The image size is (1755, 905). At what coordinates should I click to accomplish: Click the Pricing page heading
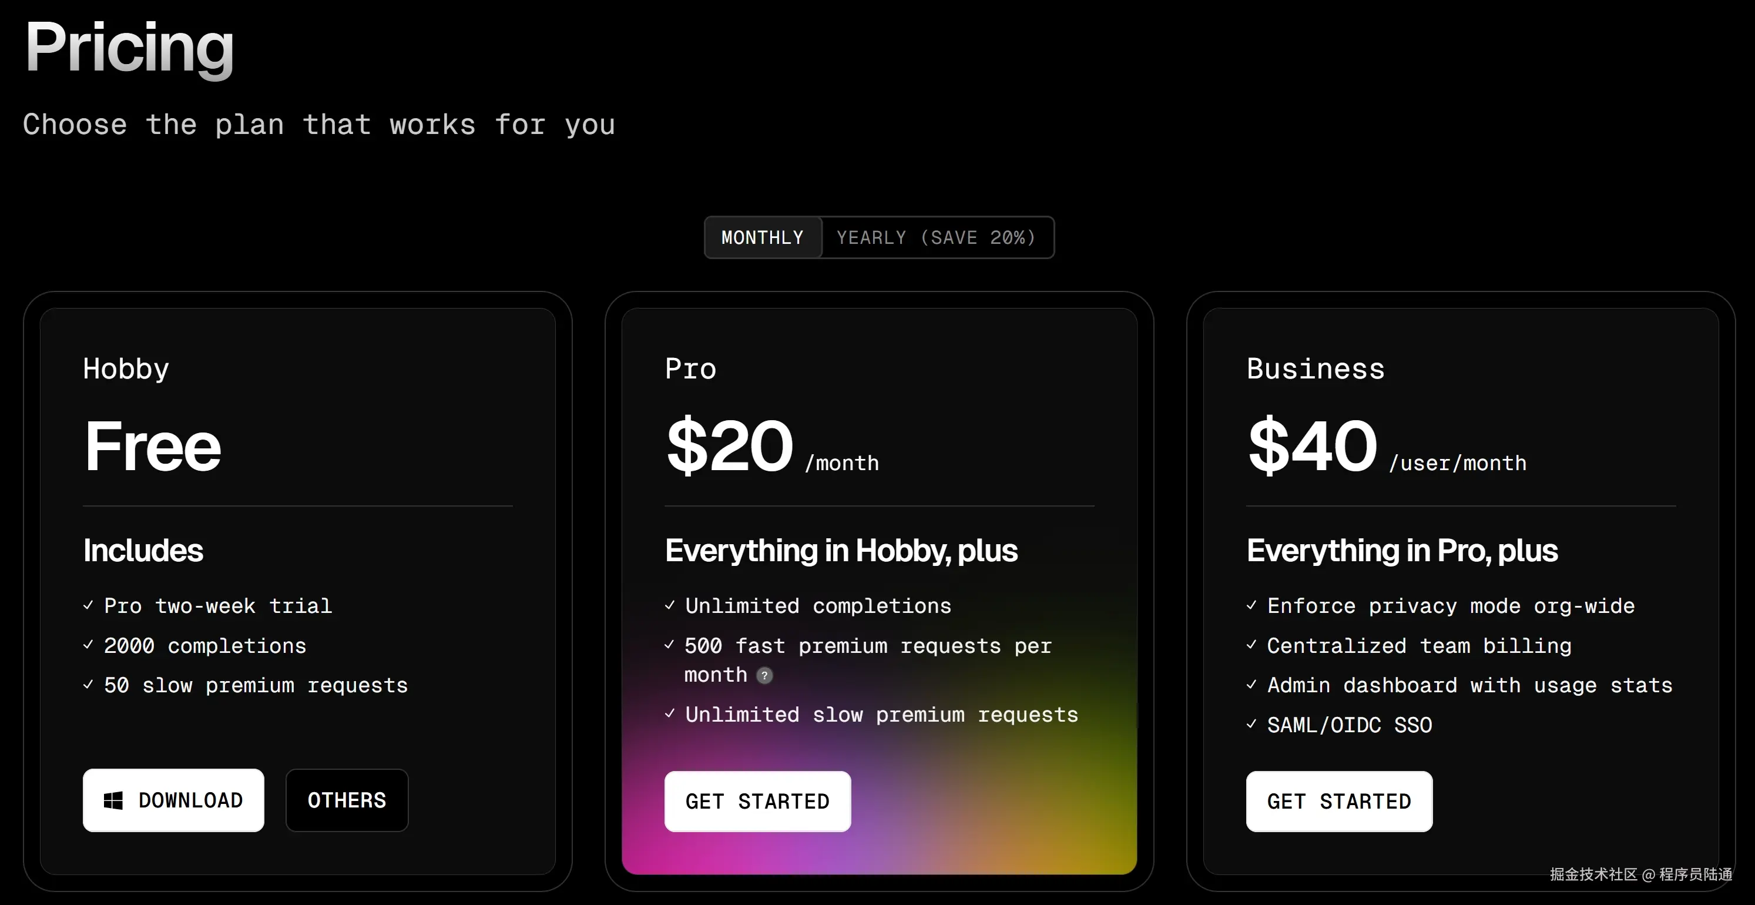[129, 48]
